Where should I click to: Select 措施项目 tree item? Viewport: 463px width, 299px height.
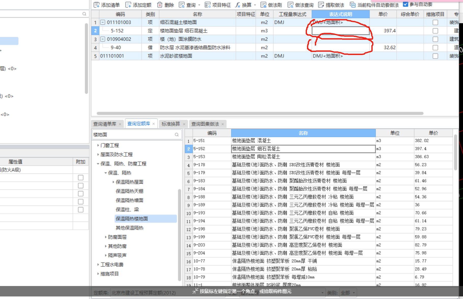pyautogui.click(x=109, y=274)
